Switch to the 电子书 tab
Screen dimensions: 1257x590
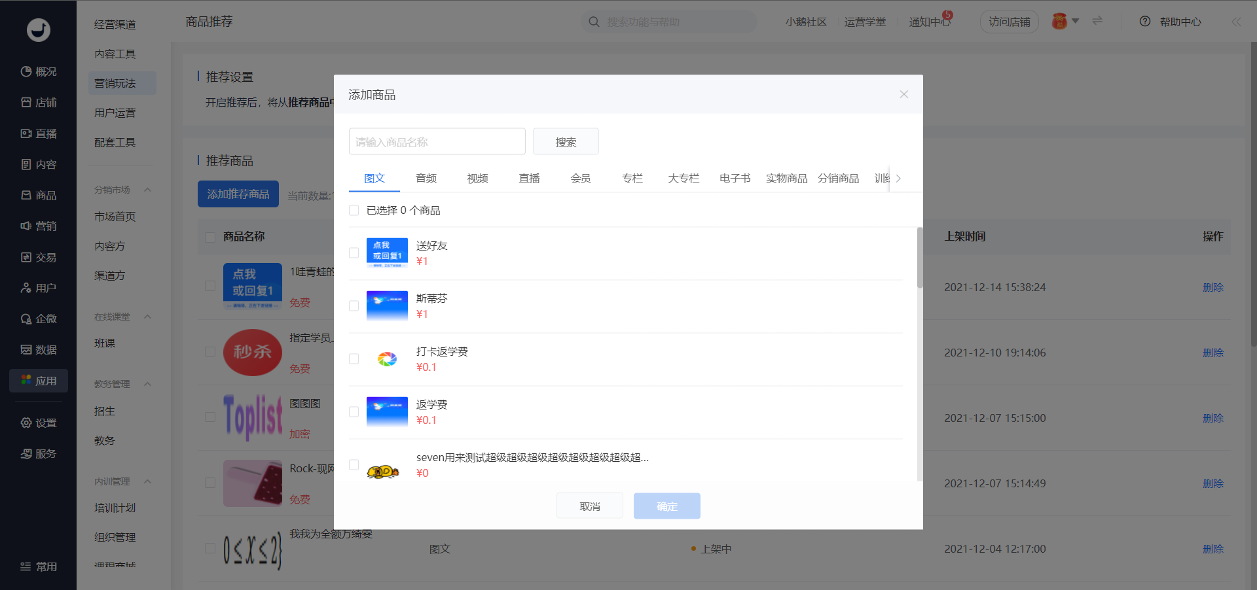coord(735,178)
